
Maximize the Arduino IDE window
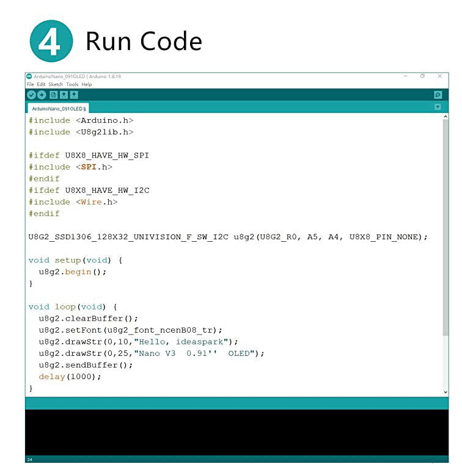[x=422, y=76]
